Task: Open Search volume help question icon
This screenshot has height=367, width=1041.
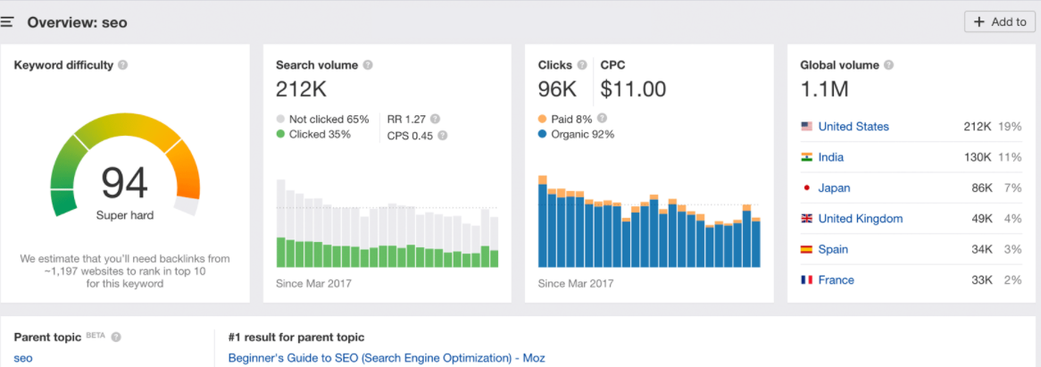Action: pyautogui.click(x=368, y=65)
